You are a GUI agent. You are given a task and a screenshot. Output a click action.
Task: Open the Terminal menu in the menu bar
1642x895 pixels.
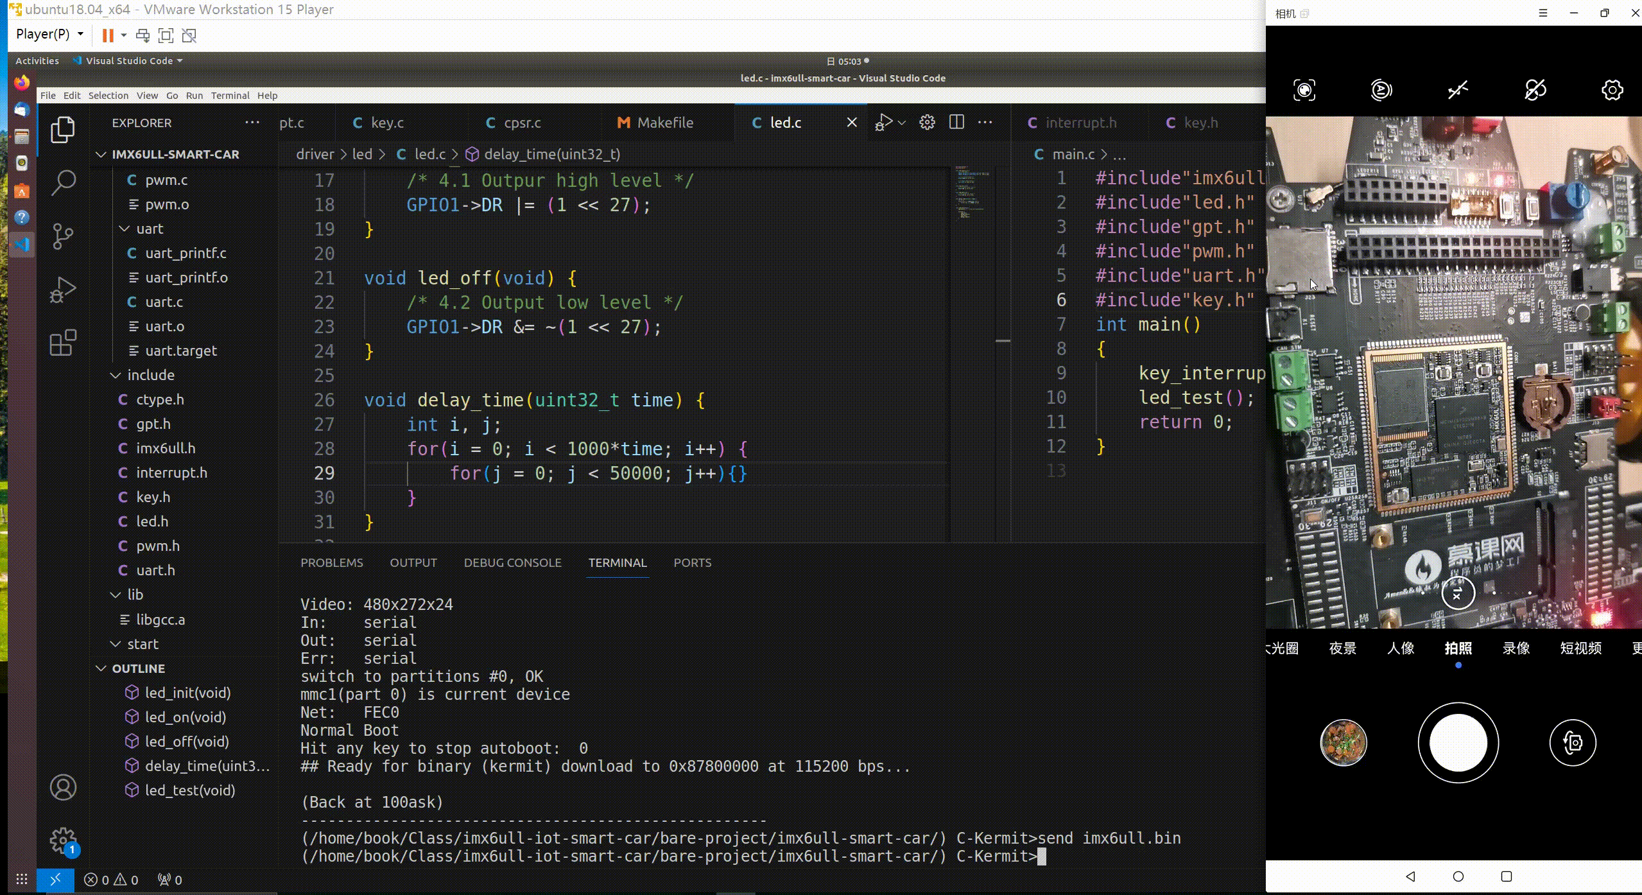230,95
